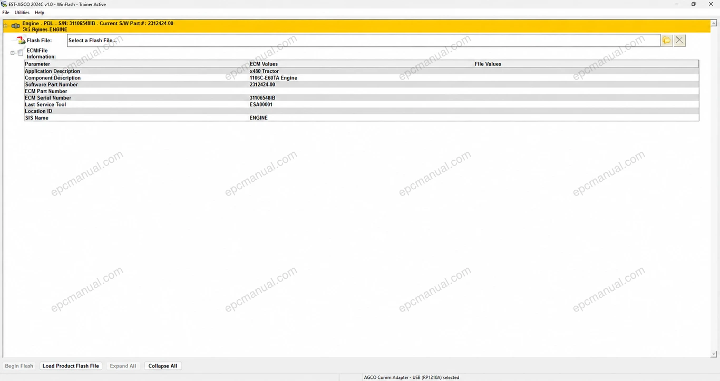The width and height of the screenshot is (720, 381).
Task: Restore down the WinFlash window
Action: pyautogui.click(x=694, y=4)
